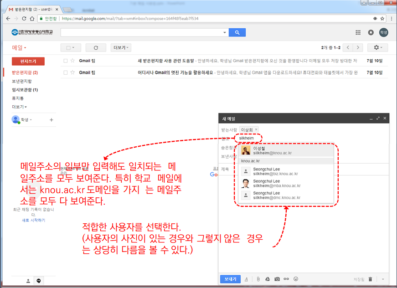Tick the checkbox for the second Gmail 팀 mail

pyautogui.click(x=66, y=72)
